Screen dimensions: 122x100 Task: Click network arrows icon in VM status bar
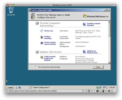[106, 91]
